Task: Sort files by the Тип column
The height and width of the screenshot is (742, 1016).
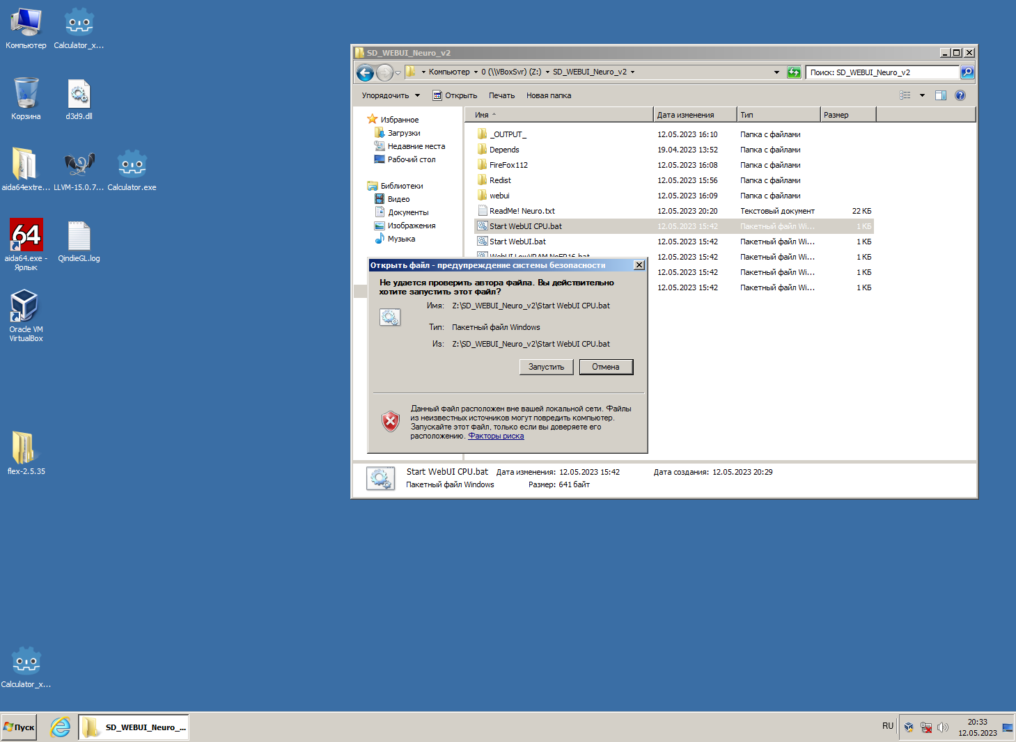Action: (779, 115)
